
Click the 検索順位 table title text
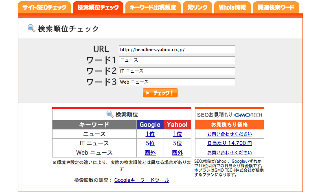[x=127, y=114]
